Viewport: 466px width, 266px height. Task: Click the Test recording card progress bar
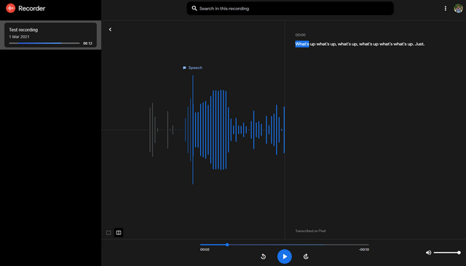point(44,44)
